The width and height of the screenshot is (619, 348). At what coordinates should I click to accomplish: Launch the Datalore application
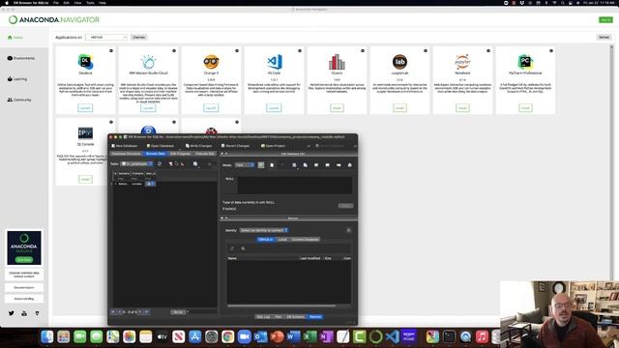click(x=85, y=107)
